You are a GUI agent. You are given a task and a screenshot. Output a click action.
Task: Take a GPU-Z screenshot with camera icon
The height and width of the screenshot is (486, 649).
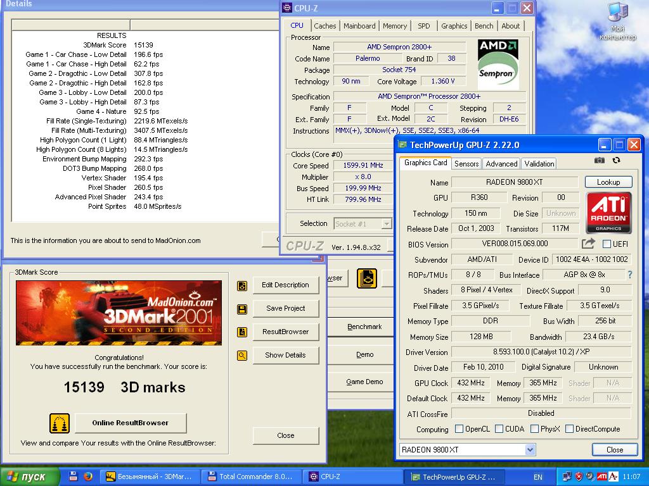pyautogui.click(x=600, y=160)
